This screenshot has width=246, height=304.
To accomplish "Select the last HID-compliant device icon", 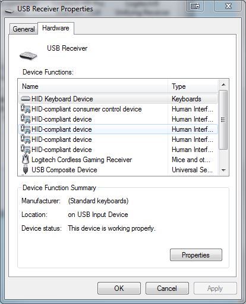I will point(26,149).
